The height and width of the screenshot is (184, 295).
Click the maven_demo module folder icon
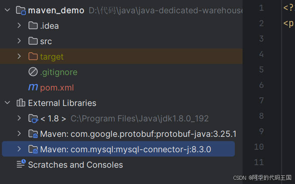click(x=21, y=10)
